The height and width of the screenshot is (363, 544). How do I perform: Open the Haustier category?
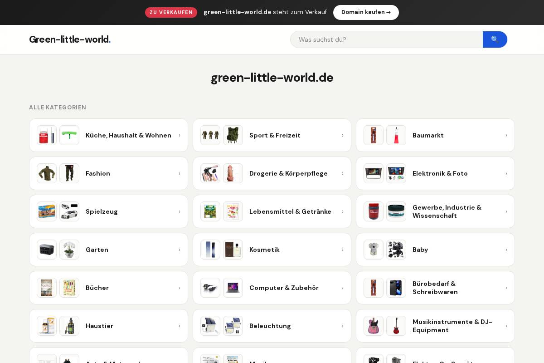(x=99, y=326)
